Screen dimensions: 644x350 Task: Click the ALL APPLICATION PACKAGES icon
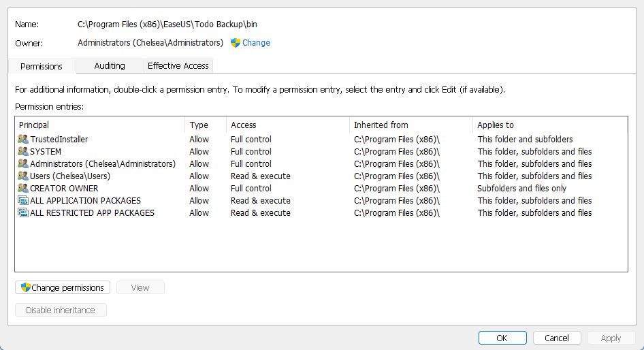[23, 201]
